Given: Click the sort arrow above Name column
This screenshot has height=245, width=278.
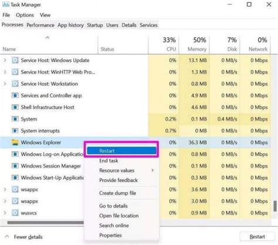Looking at the screenshot, I should point(48,38).
